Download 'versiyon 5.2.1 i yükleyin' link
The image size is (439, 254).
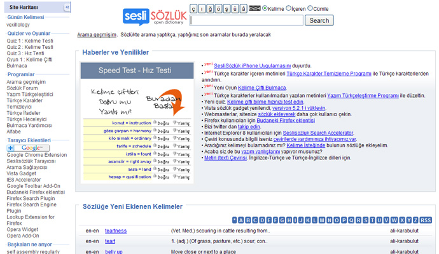point(299,108)
